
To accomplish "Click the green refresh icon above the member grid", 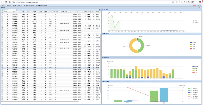I will pyautogui.click(x=2, y=10).
